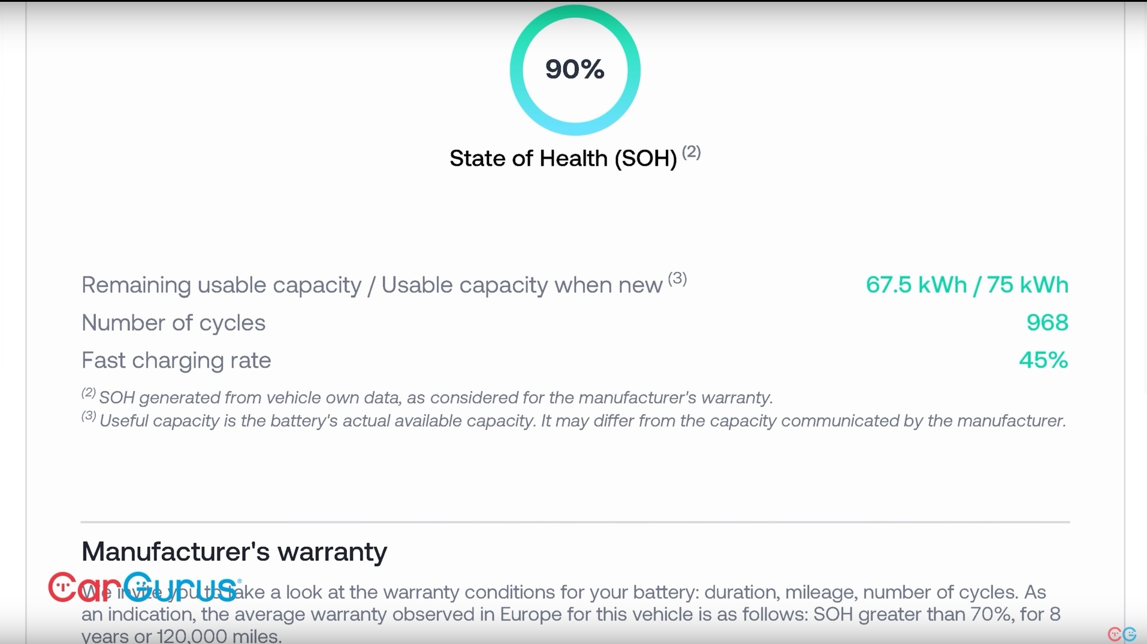The width and height of the screenshot is (1147, 644).
Task: Click the Useful capacity footnote text
Action: click(x=582, y=421)
